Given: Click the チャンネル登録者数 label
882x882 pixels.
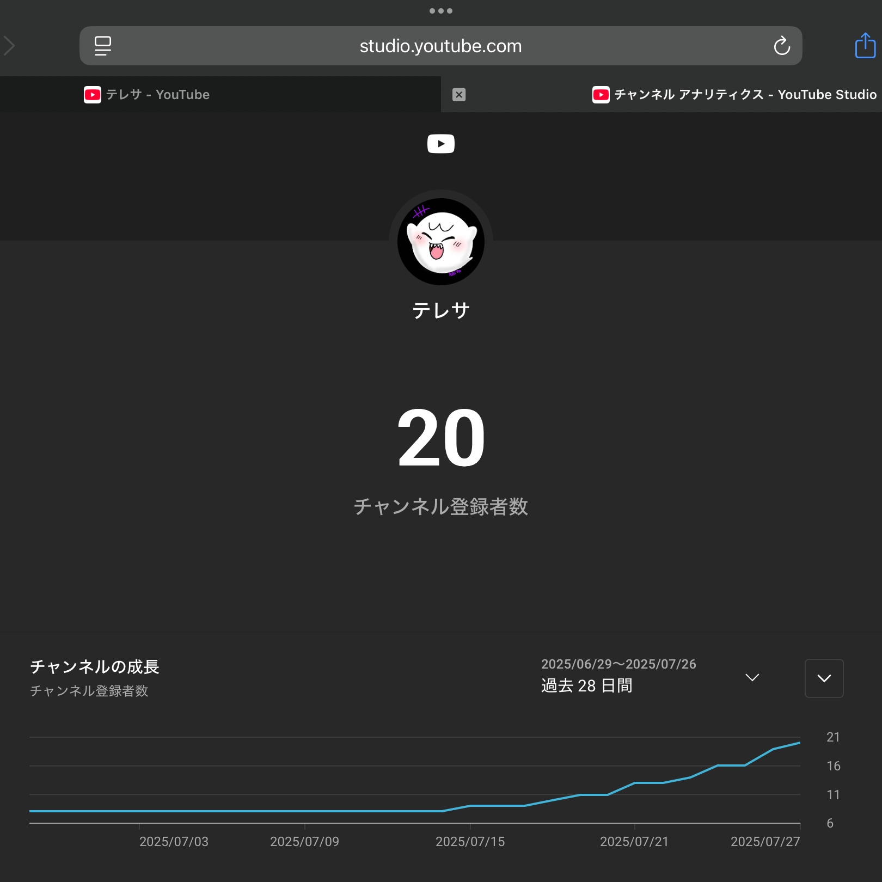Looking at the screenshot, I should (441, 507).
